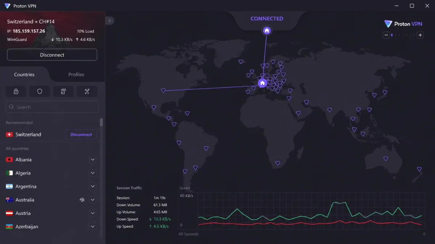Click the home icon under CONNECTED
This screenshot has width=435, height=244.
(267, 31)
